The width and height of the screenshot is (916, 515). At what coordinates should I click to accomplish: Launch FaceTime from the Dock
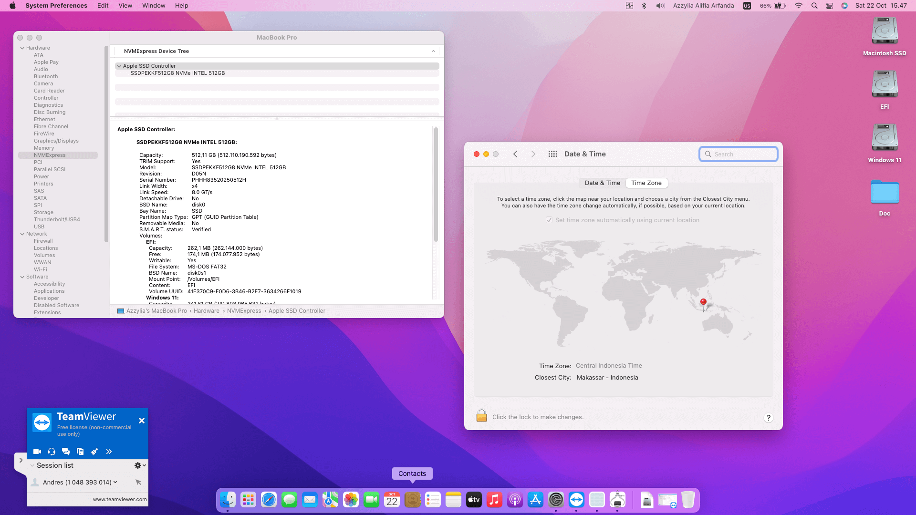point(371,500)
